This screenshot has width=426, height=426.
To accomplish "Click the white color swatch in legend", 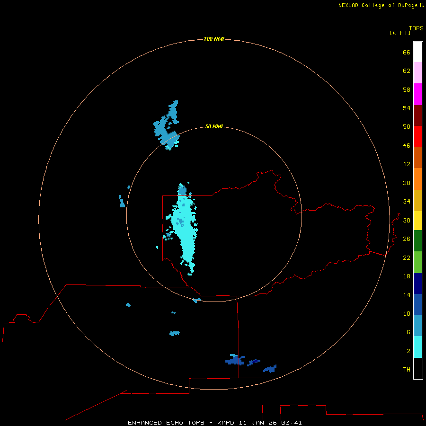I will click(x=418, y=52).
